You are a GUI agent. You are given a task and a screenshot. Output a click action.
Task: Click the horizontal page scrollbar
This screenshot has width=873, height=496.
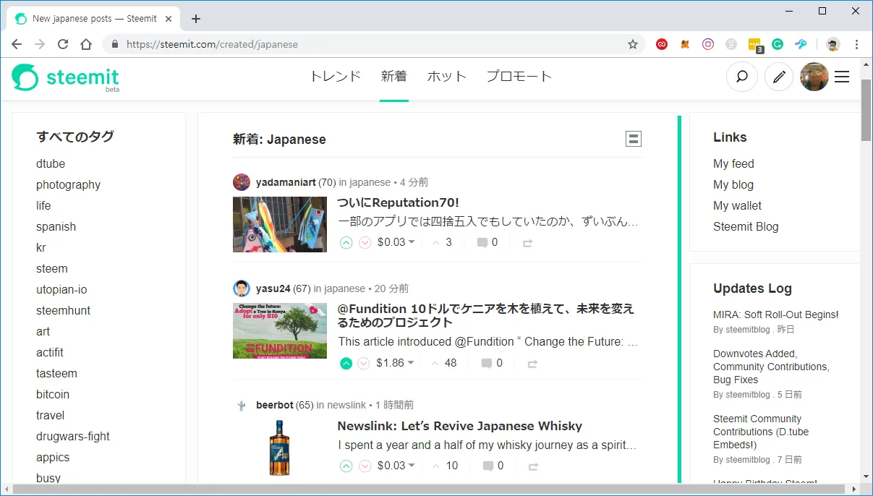point(430,489)
